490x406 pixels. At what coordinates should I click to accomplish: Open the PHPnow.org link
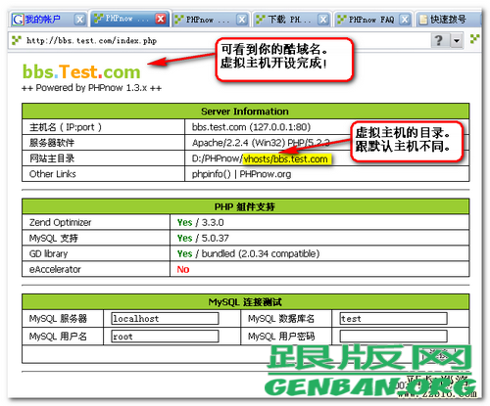click(266, 174)
